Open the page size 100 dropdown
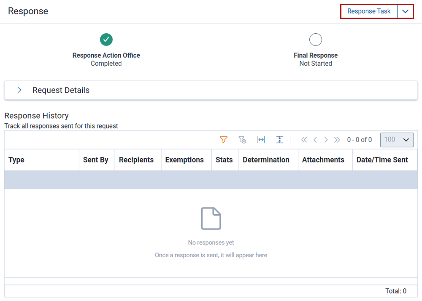This screenshot has height=301, width=422. (397, 140)
